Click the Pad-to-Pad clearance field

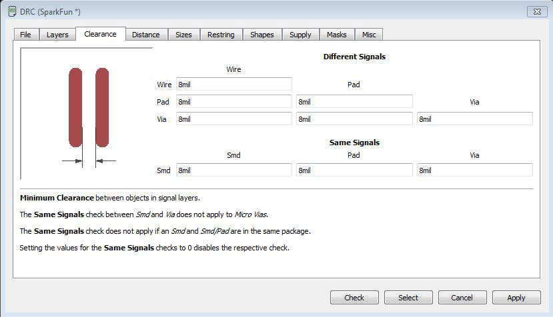354,102
